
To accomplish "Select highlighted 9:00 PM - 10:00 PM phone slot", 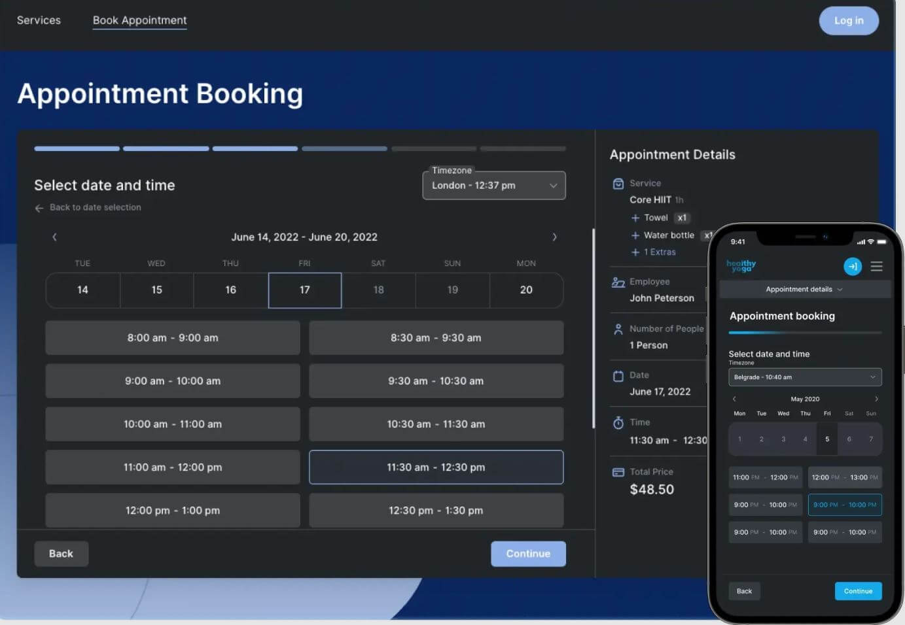I will click(x=845, y=505).
